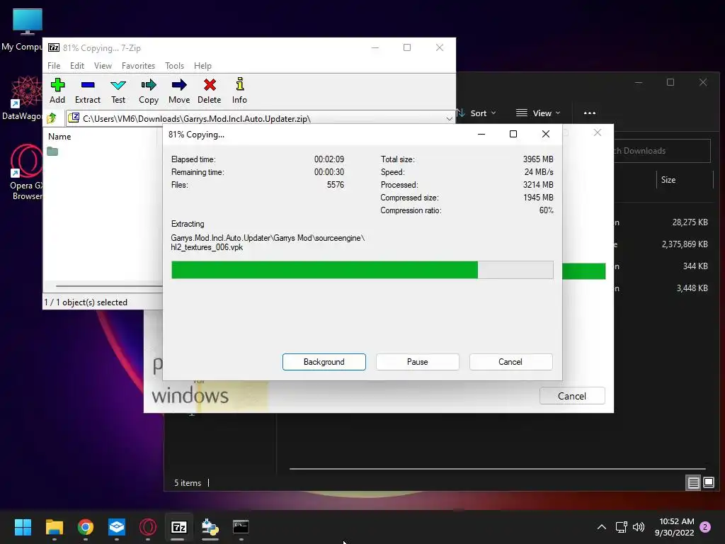Select the 3,448 KB file row
Screen dimensions: 725x544
664,288
